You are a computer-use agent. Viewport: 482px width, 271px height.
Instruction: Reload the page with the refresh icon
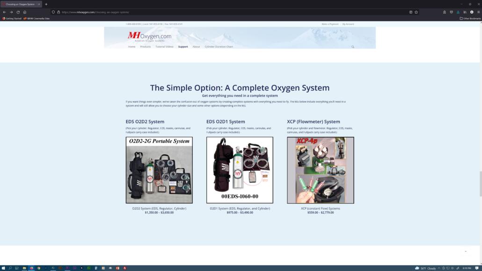click(x=18, y=12)
